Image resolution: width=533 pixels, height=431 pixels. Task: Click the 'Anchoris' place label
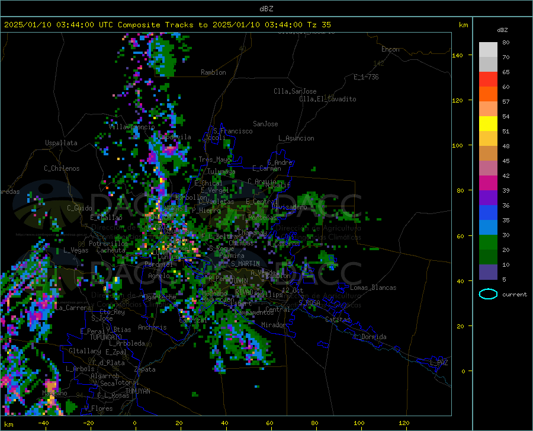[152, 327]
